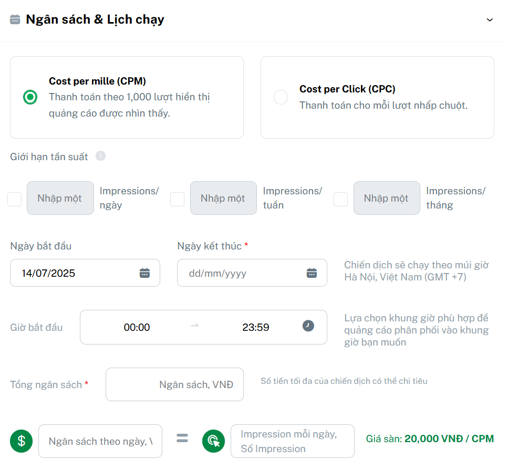The width and height of the screenshot is (508, 470).
Task: Click the calendar icon beside the section title
Action: 15,19
